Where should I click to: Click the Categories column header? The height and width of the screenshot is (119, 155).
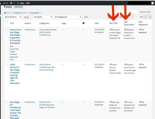[44, 23]
